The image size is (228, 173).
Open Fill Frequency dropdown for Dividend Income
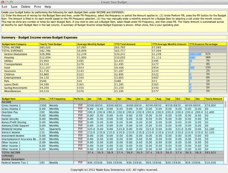point(61,129)
